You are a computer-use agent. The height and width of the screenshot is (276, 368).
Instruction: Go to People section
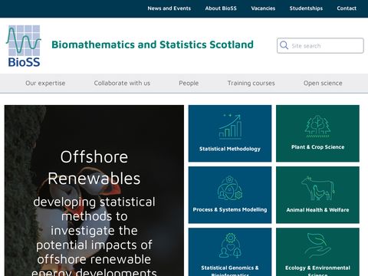[x=189, y=83]
